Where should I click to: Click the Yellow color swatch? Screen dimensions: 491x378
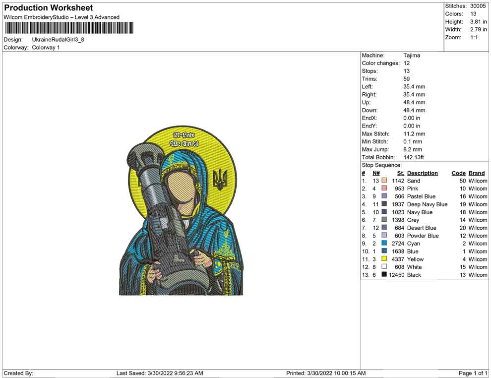[384, 258]
